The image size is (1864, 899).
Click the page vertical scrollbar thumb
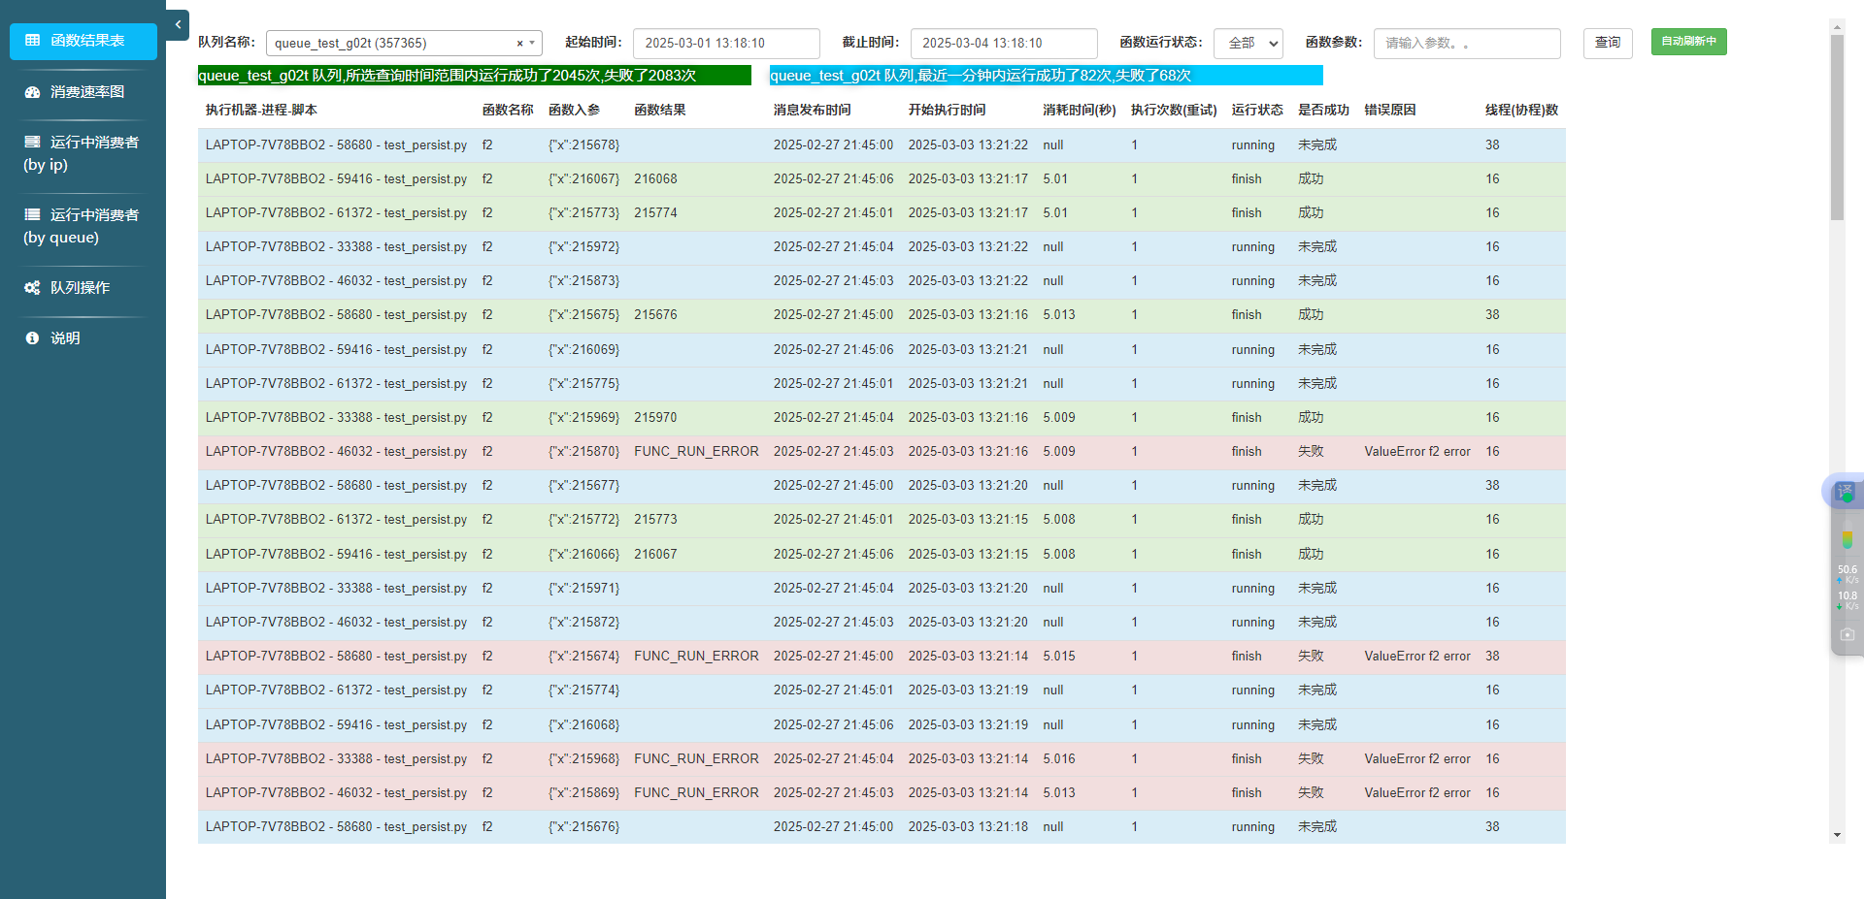pyautogui.click(x=1837, y=127)
